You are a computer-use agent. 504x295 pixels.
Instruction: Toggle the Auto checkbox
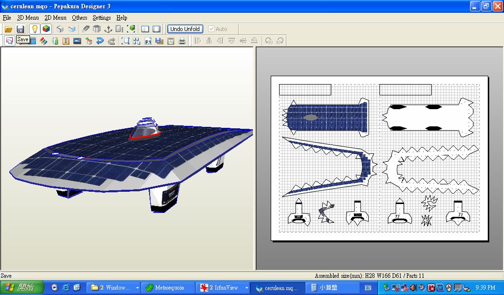pyautogui.click(x=212, y=29)
